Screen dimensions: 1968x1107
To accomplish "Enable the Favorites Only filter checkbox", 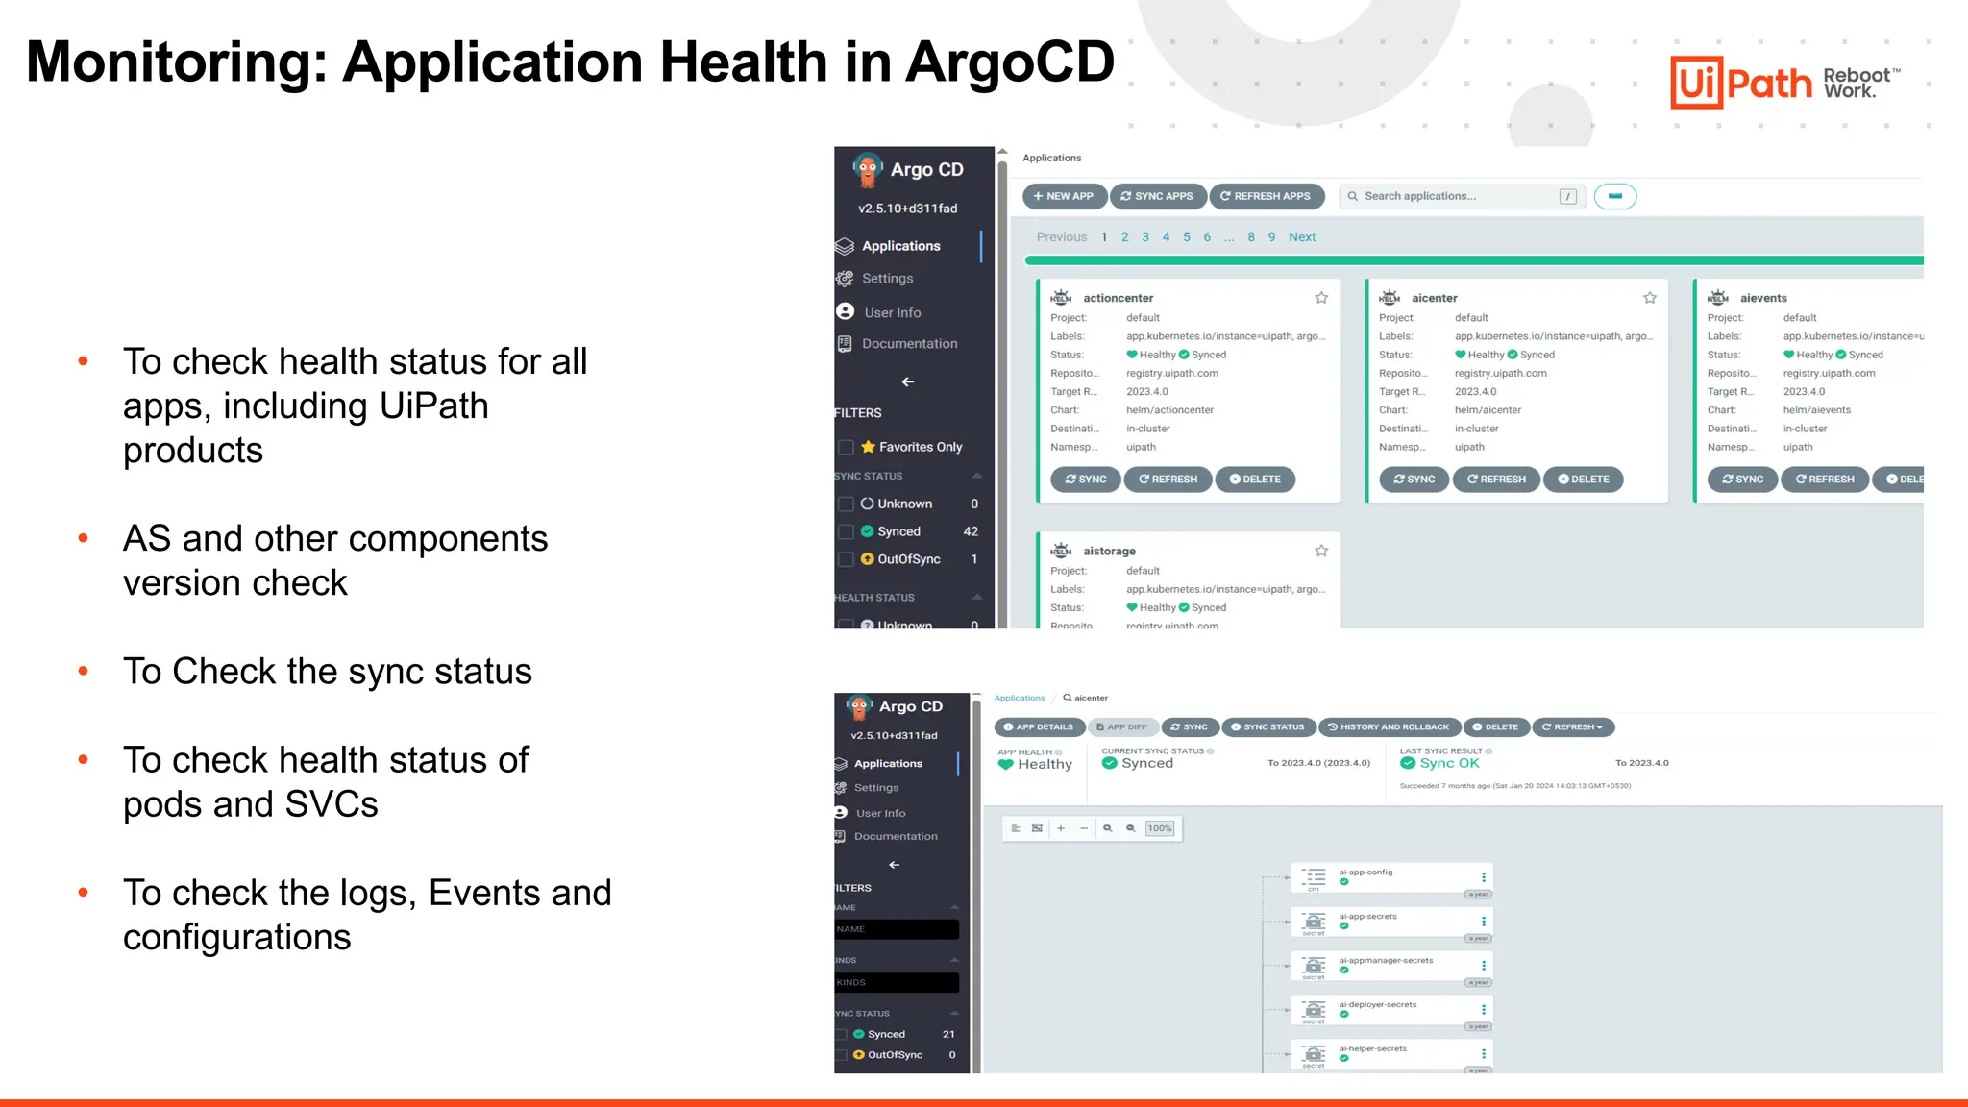I will point(847,447).
